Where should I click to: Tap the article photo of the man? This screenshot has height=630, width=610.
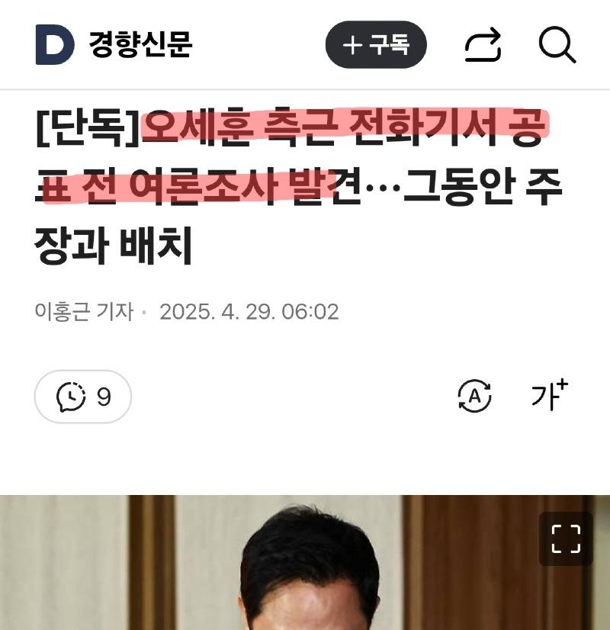(305, 563)
